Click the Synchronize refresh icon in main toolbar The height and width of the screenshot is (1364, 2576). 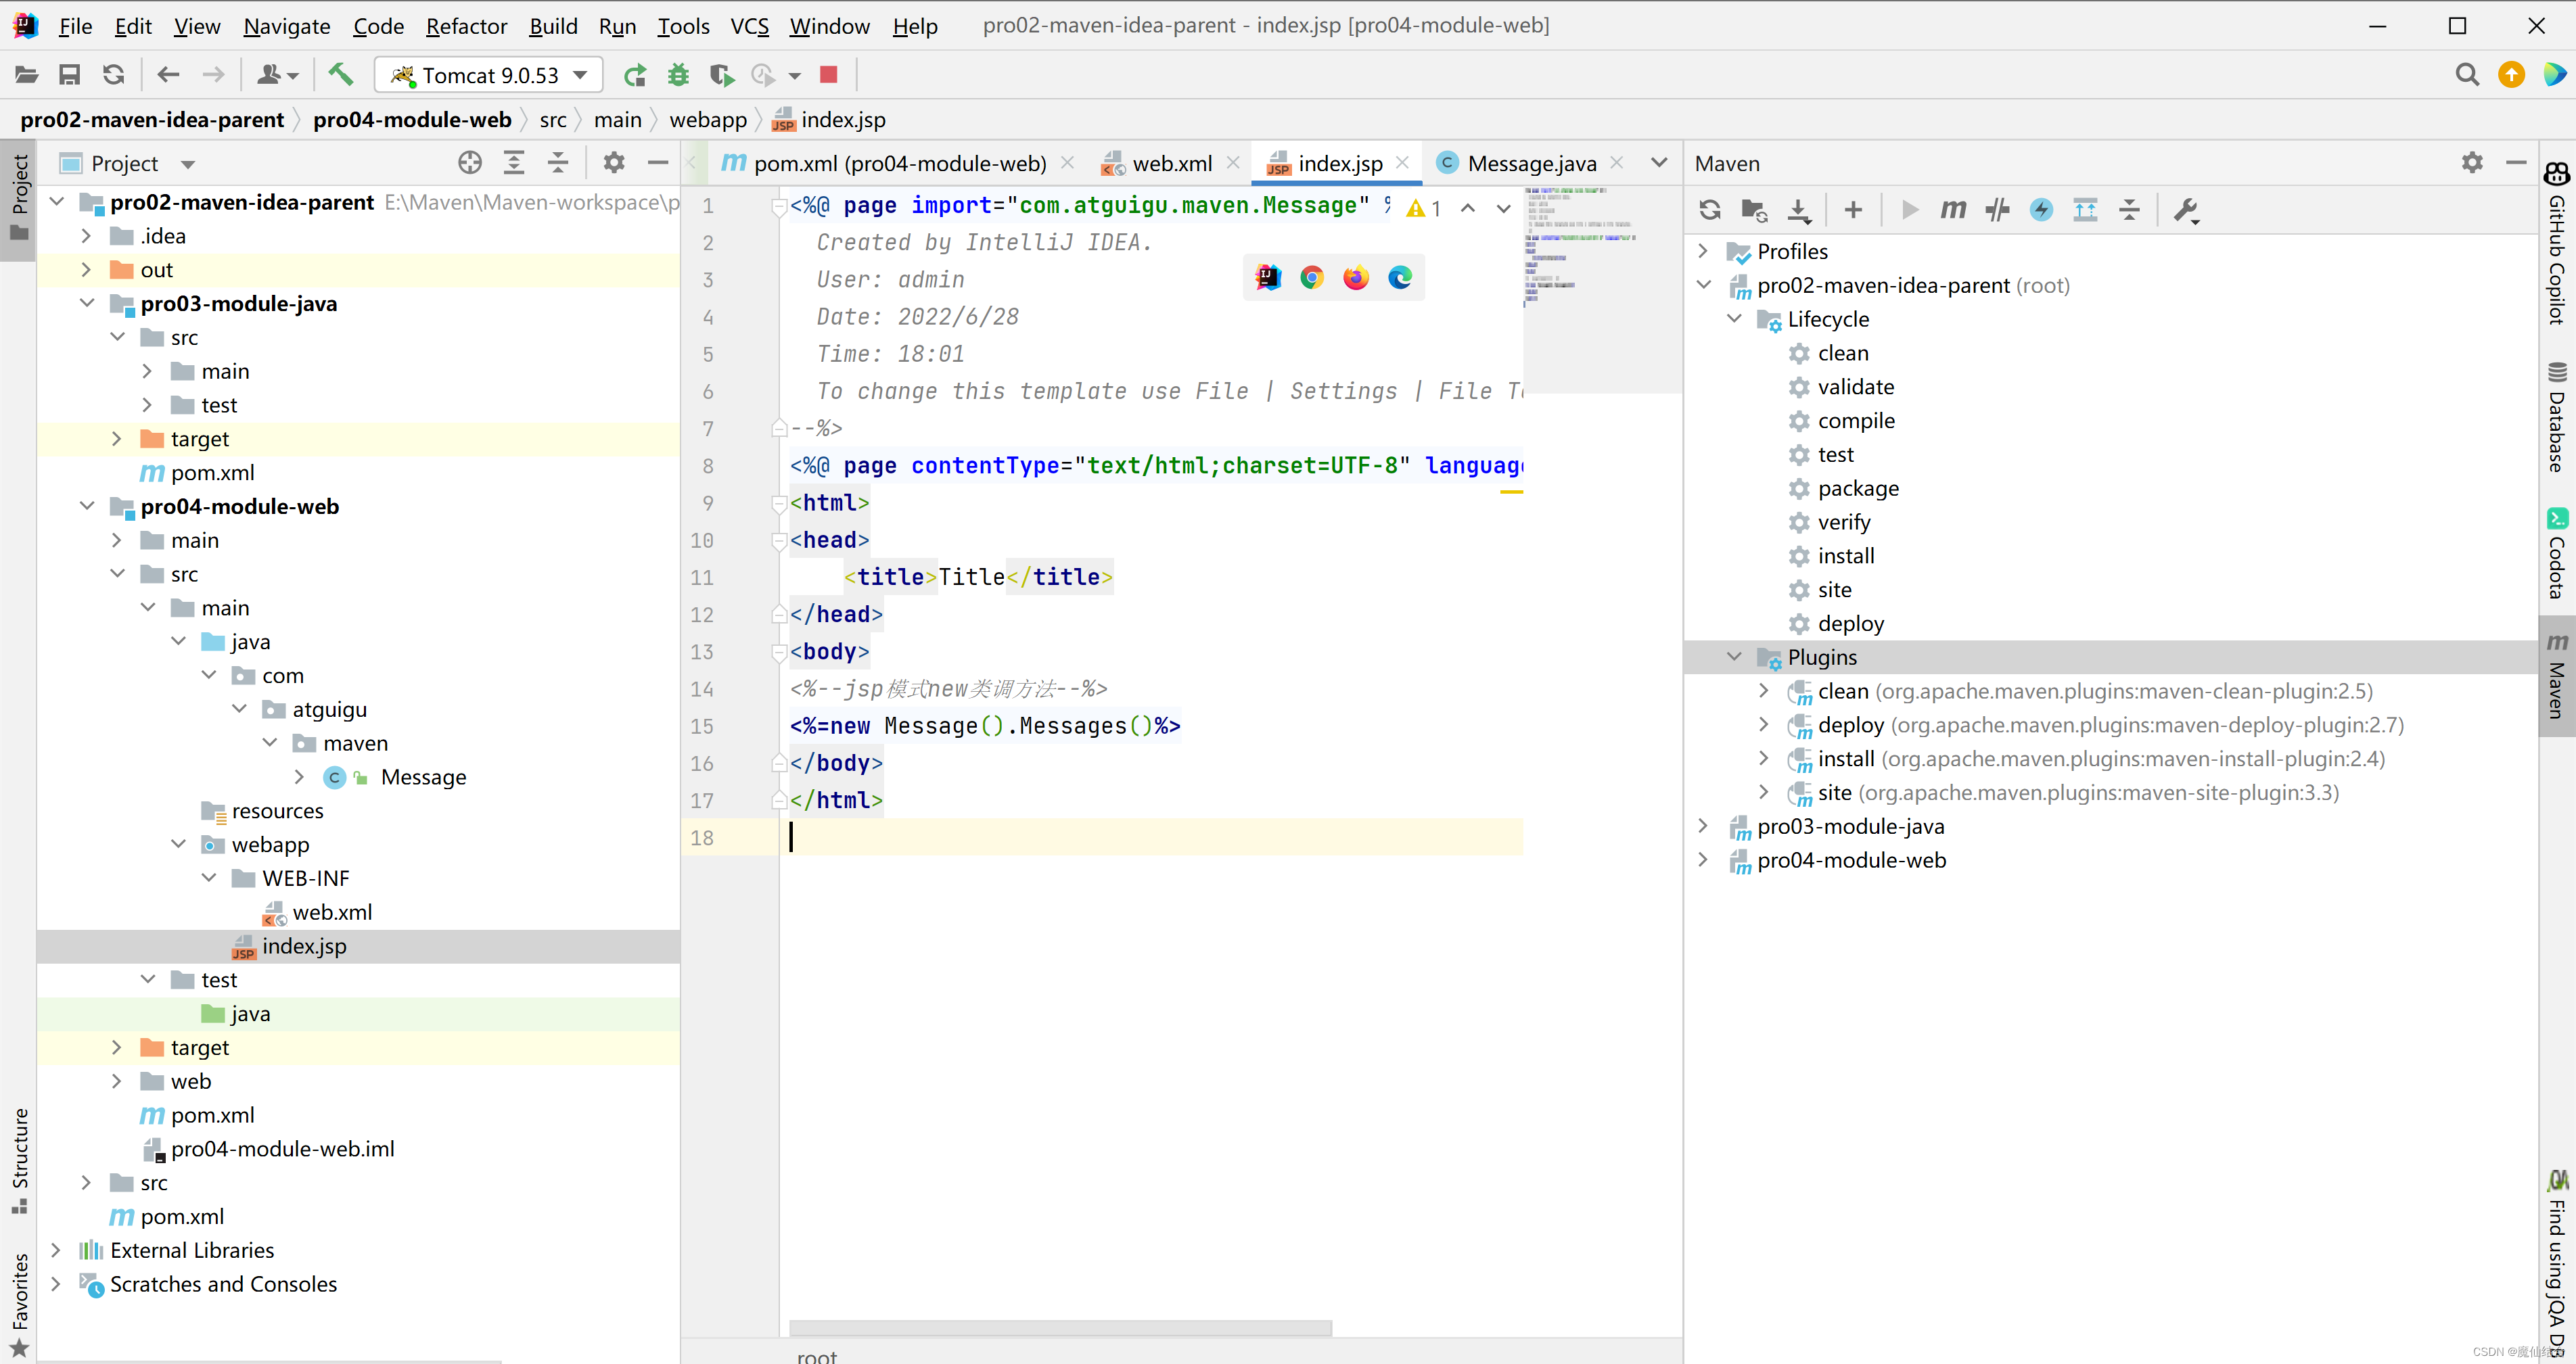114,75
